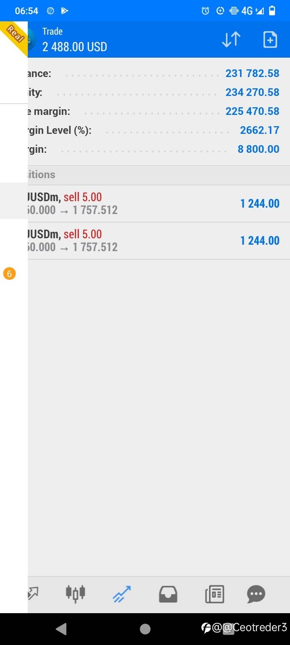Tap the first position's 1 244.00 profit
This screenshot has height=645, width=290.
(x=260, y=204)
